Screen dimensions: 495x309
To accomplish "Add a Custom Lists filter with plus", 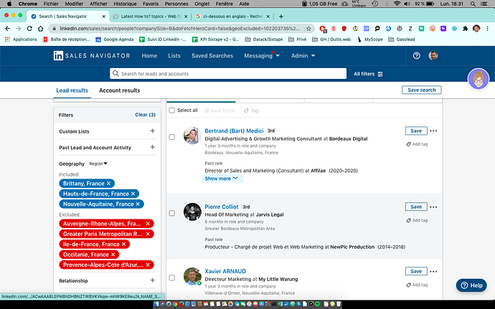I will click(x=152, y=131).
